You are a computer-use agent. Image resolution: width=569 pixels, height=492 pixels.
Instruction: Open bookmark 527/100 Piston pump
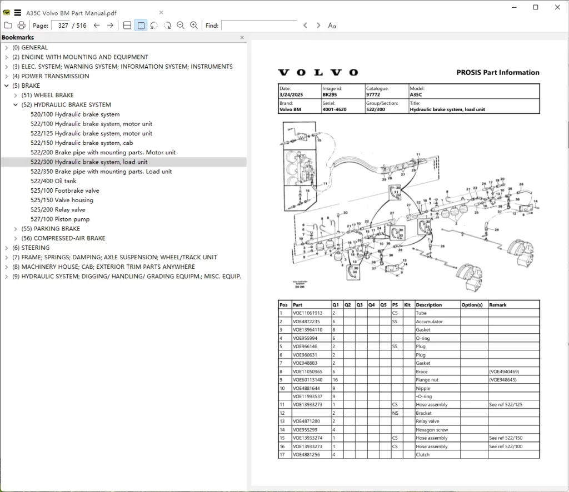coord(60,219)
